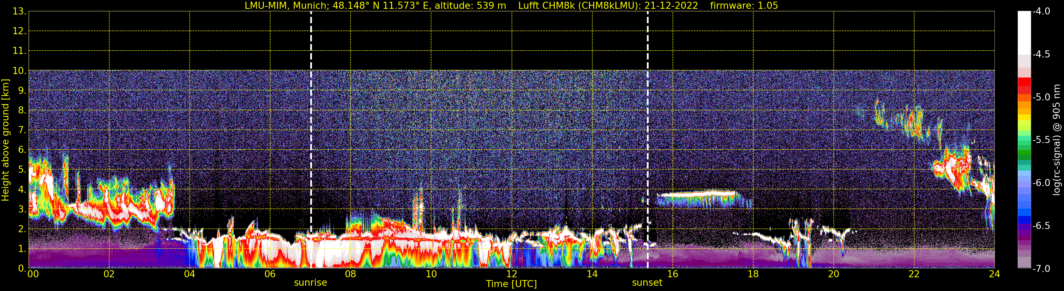Viewport: 1064px width, 291px height.
Task: Click the "-6.0" colorbar tick label
Action: click(1041, 183)
